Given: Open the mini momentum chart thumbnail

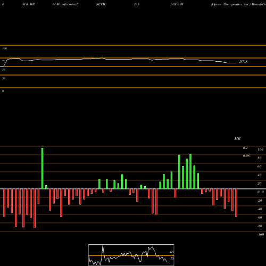Looking at the screenshot, I should [131, 255].
